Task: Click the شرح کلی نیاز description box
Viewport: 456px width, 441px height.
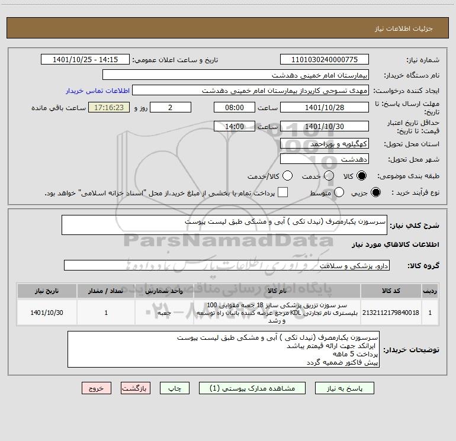Action: tap(224, 225)
